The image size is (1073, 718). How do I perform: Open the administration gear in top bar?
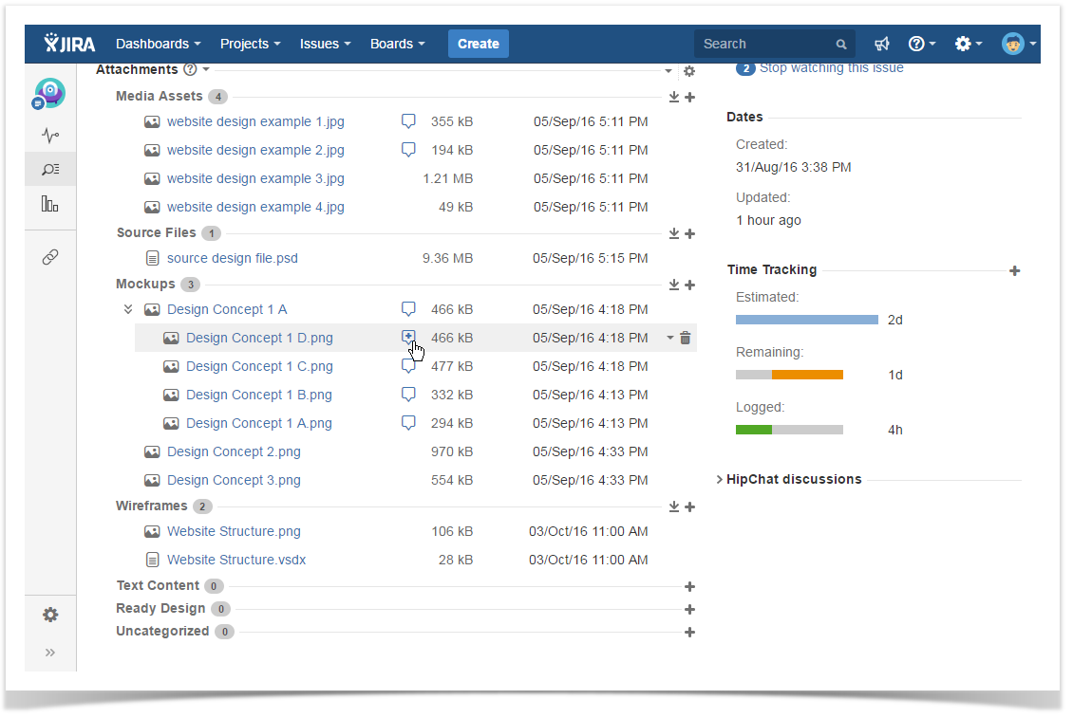968,44
